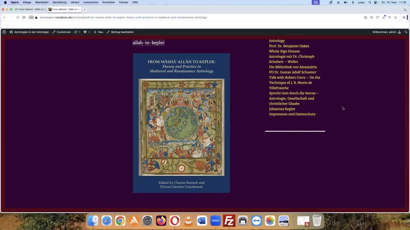Open Opera speed dial grid icon
Viewport: 410px width, 230px height.
tap(24, 17)
